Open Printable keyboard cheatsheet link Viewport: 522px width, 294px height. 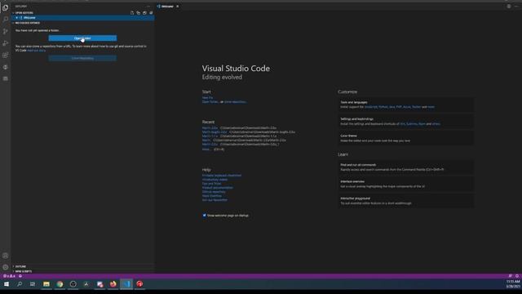click(x=222, y=176)
